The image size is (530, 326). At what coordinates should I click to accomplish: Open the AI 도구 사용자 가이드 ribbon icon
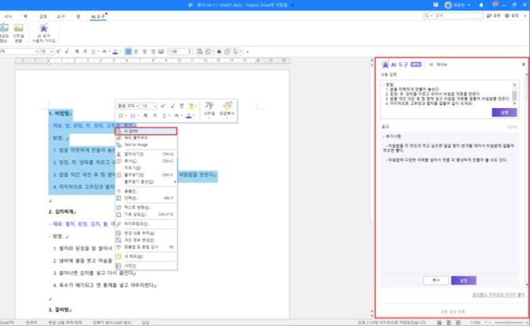[x=43, y=33]
